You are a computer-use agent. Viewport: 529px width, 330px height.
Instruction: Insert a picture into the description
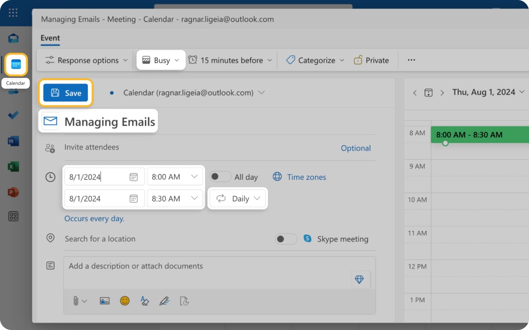105,301
